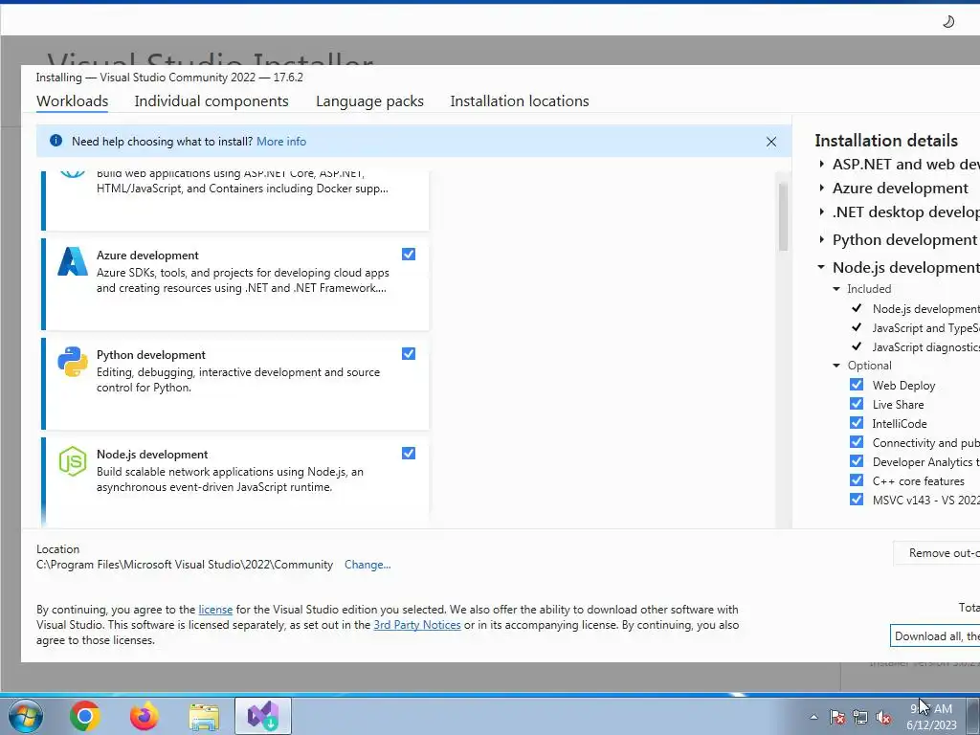Switch to the Language packs tab
The height and width of the screenshot is (735, 980).
[369, 101]
